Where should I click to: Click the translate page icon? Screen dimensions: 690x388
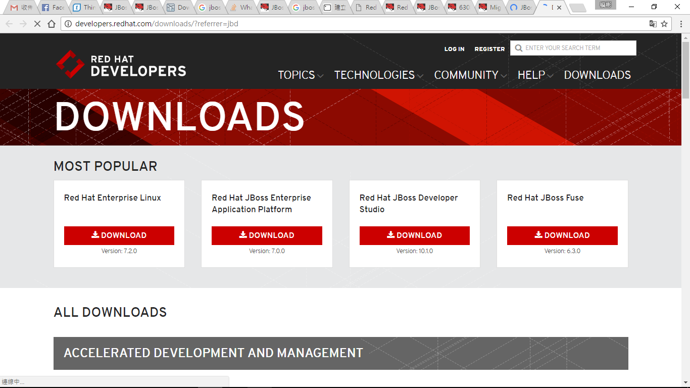click(653, 24)
